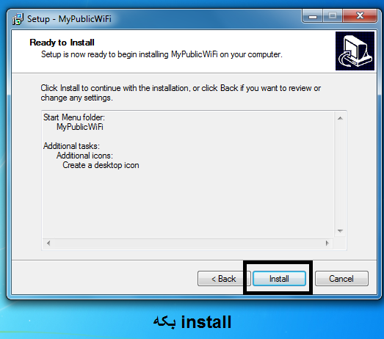Click the down arrow of summary scrollbar
384x339 pixels.
click(x=340, y=231)
